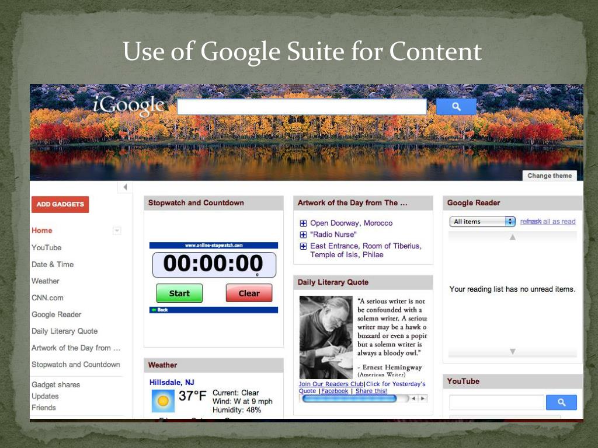Open the Home tab dropdown arrow
This screenshot has width=598, height=448.
pyautogui.click(x=117, y=230)
